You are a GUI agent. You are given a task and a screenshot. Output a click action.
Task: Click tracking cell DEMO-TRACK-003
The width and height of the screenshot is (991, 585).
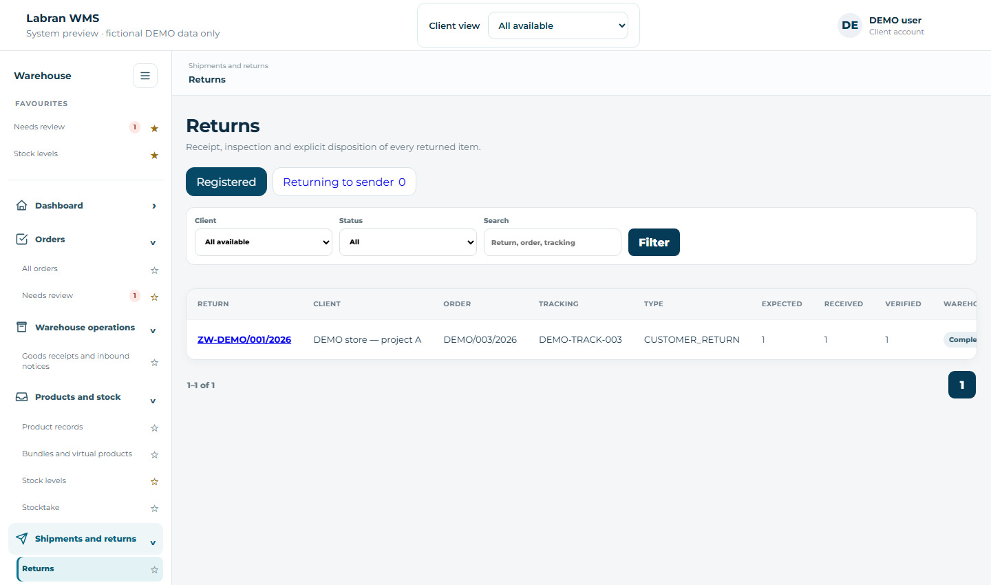point(580,339)
